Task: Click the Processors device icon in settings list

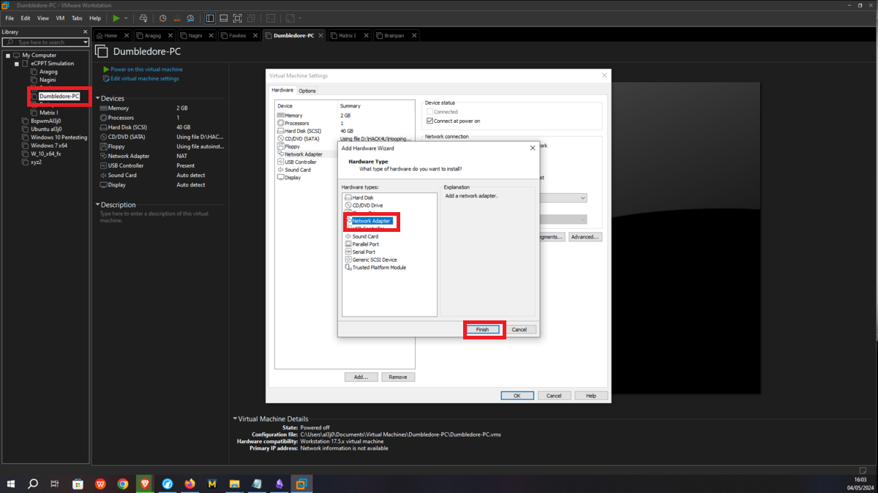Action: pos(280,123)
